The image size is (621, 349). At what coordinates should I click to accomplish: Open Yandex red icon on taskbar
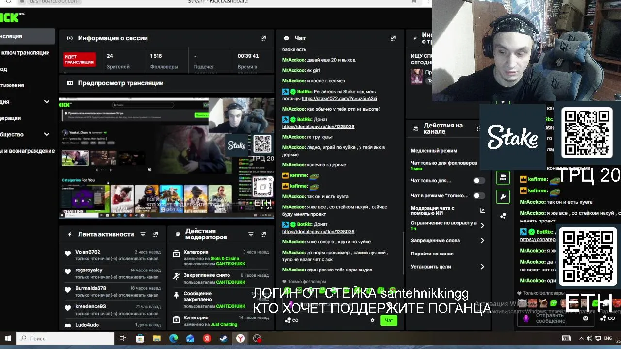click(x=207, y=338)
